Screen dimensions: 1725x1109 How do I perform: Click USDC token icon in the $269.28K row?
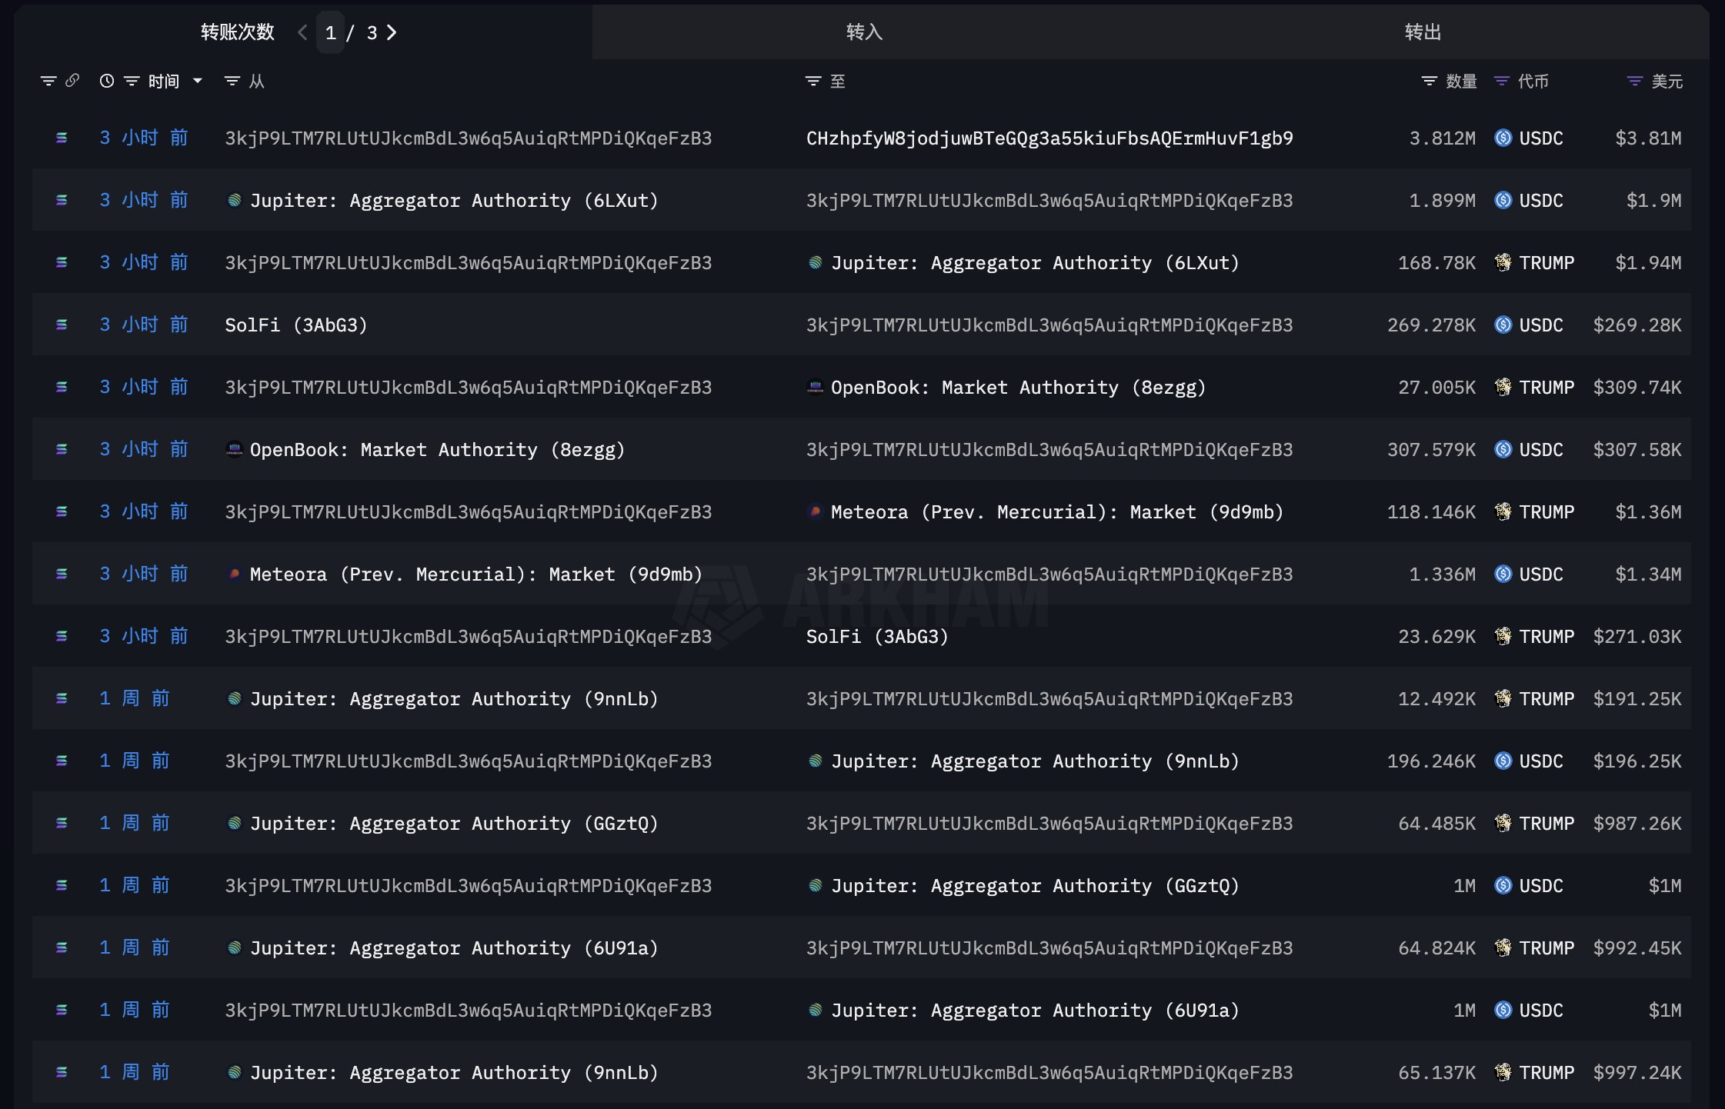click(1503, 325)
